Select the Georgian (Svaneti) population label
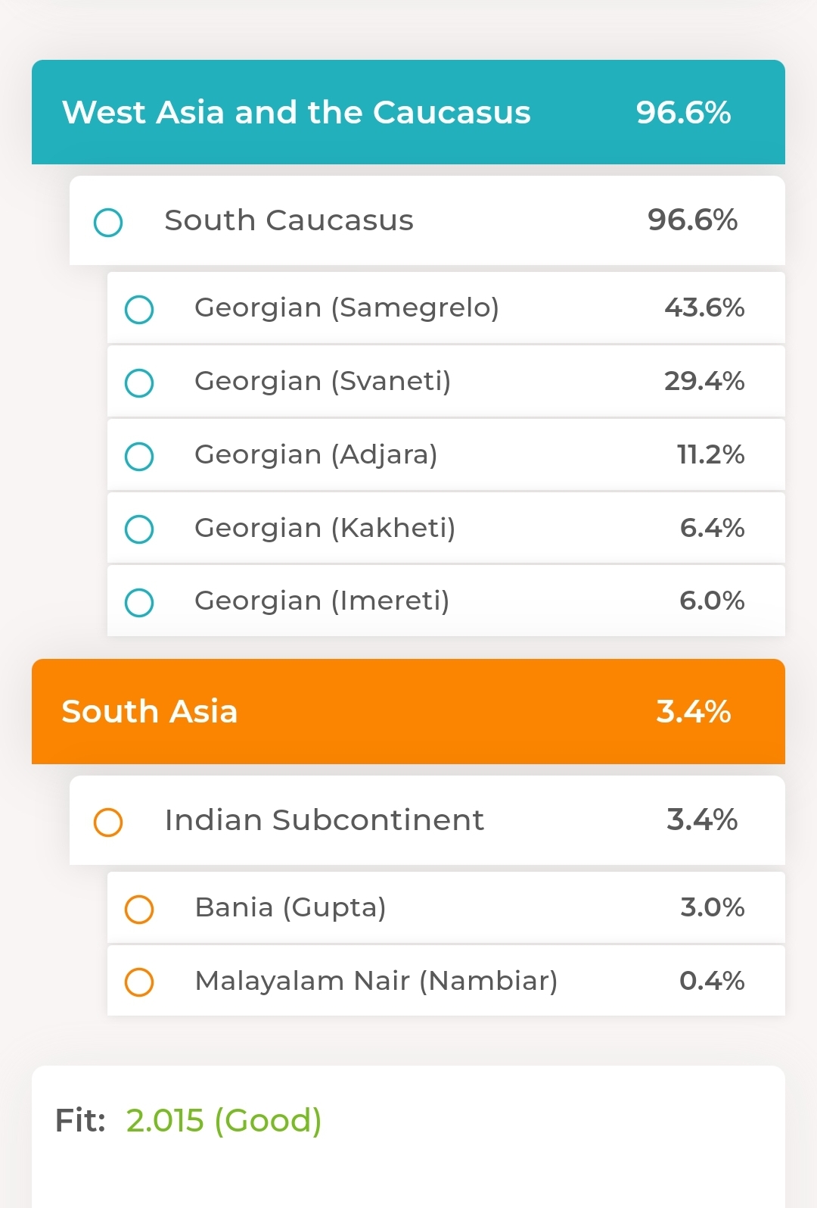The height and width of the screenshot is (1208, 817). coord(322,381)
